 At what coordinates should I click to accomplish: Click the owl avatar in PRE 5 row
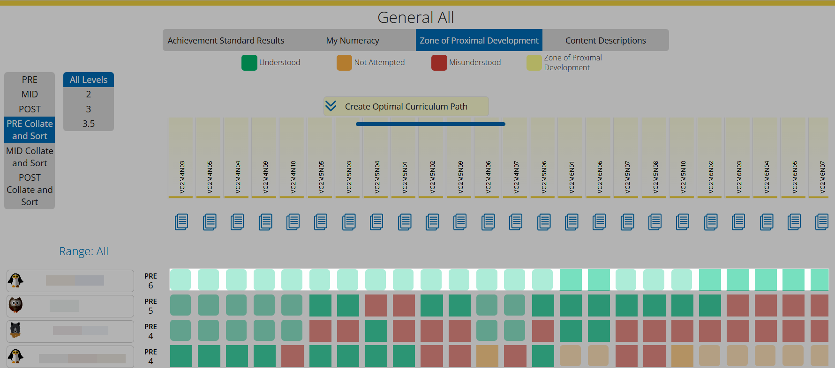pyautogui.click(x=15, y=305)
